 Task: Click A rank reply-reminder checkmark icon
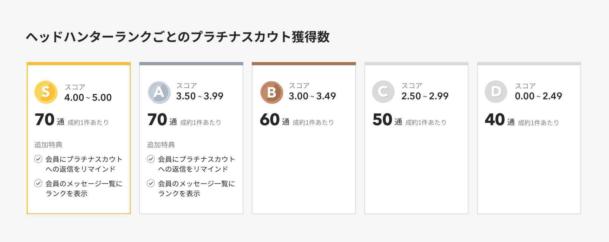[151, 159]
